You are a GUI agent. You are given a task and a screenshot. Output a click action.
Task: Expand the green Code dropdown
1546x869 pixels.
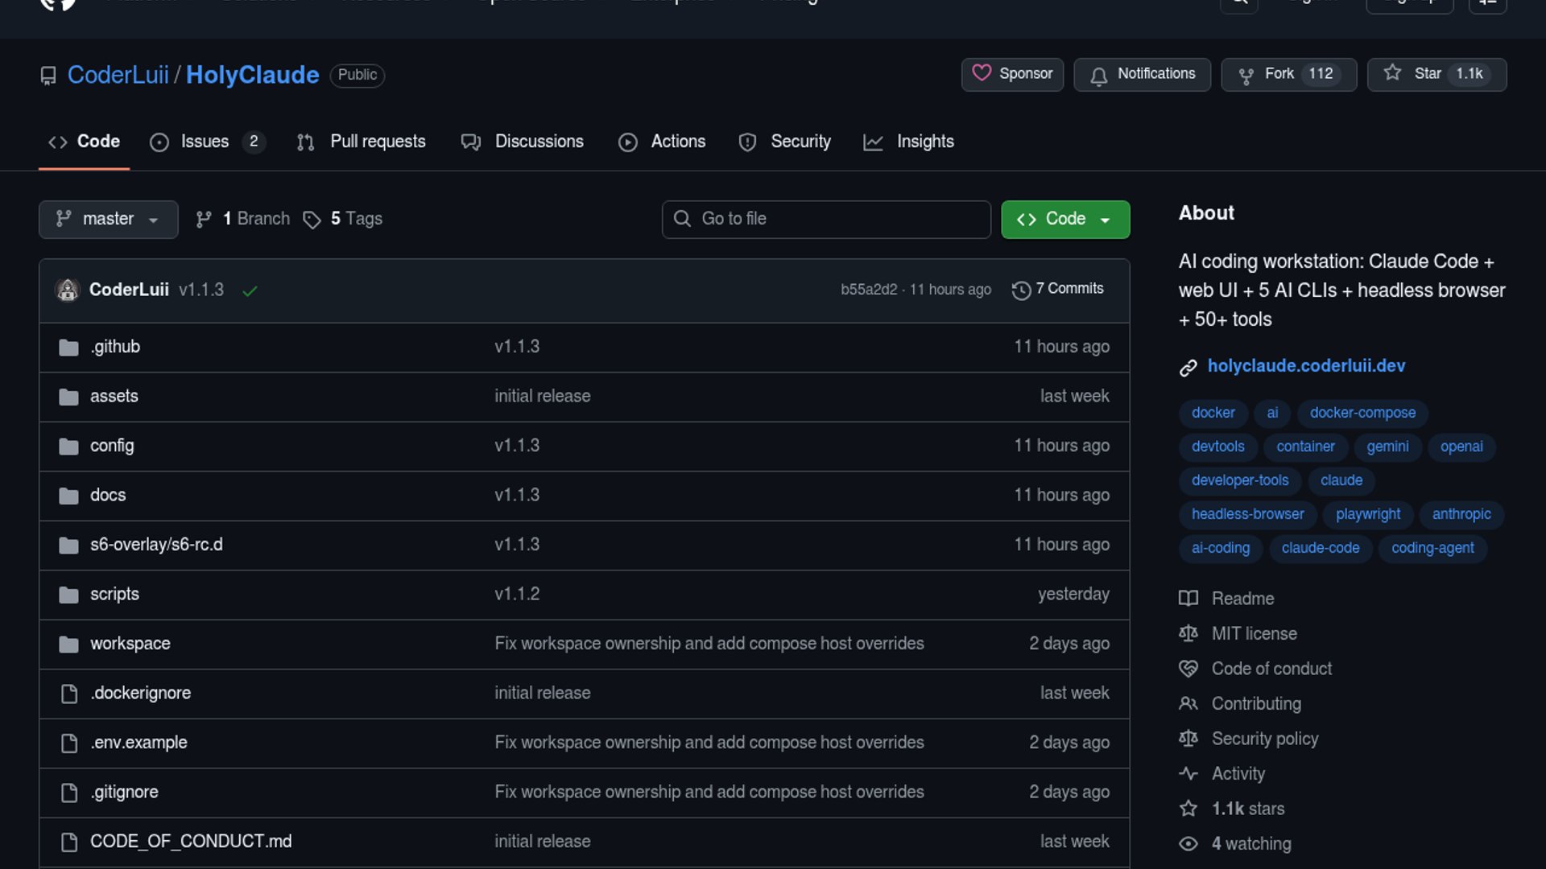point(1064,219)
